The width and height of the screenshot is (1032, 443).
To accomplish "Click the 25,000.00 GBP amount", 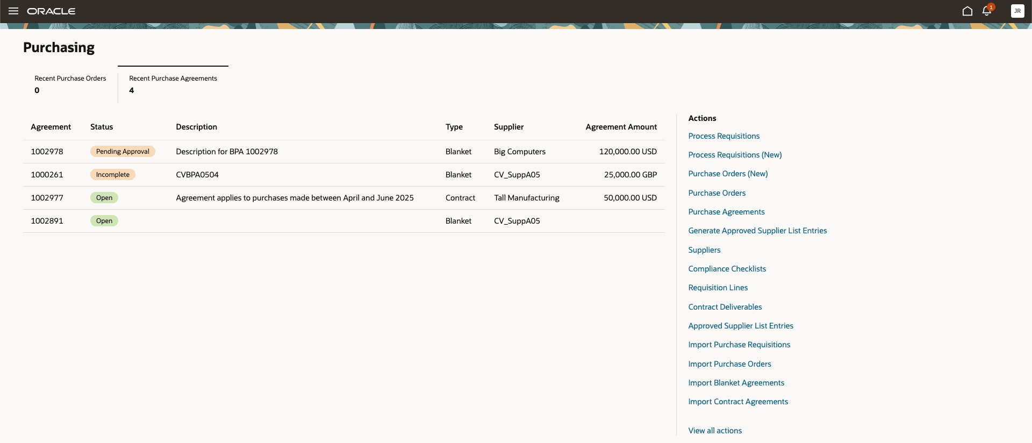I will pyautogui.click(x=630, y=175).
